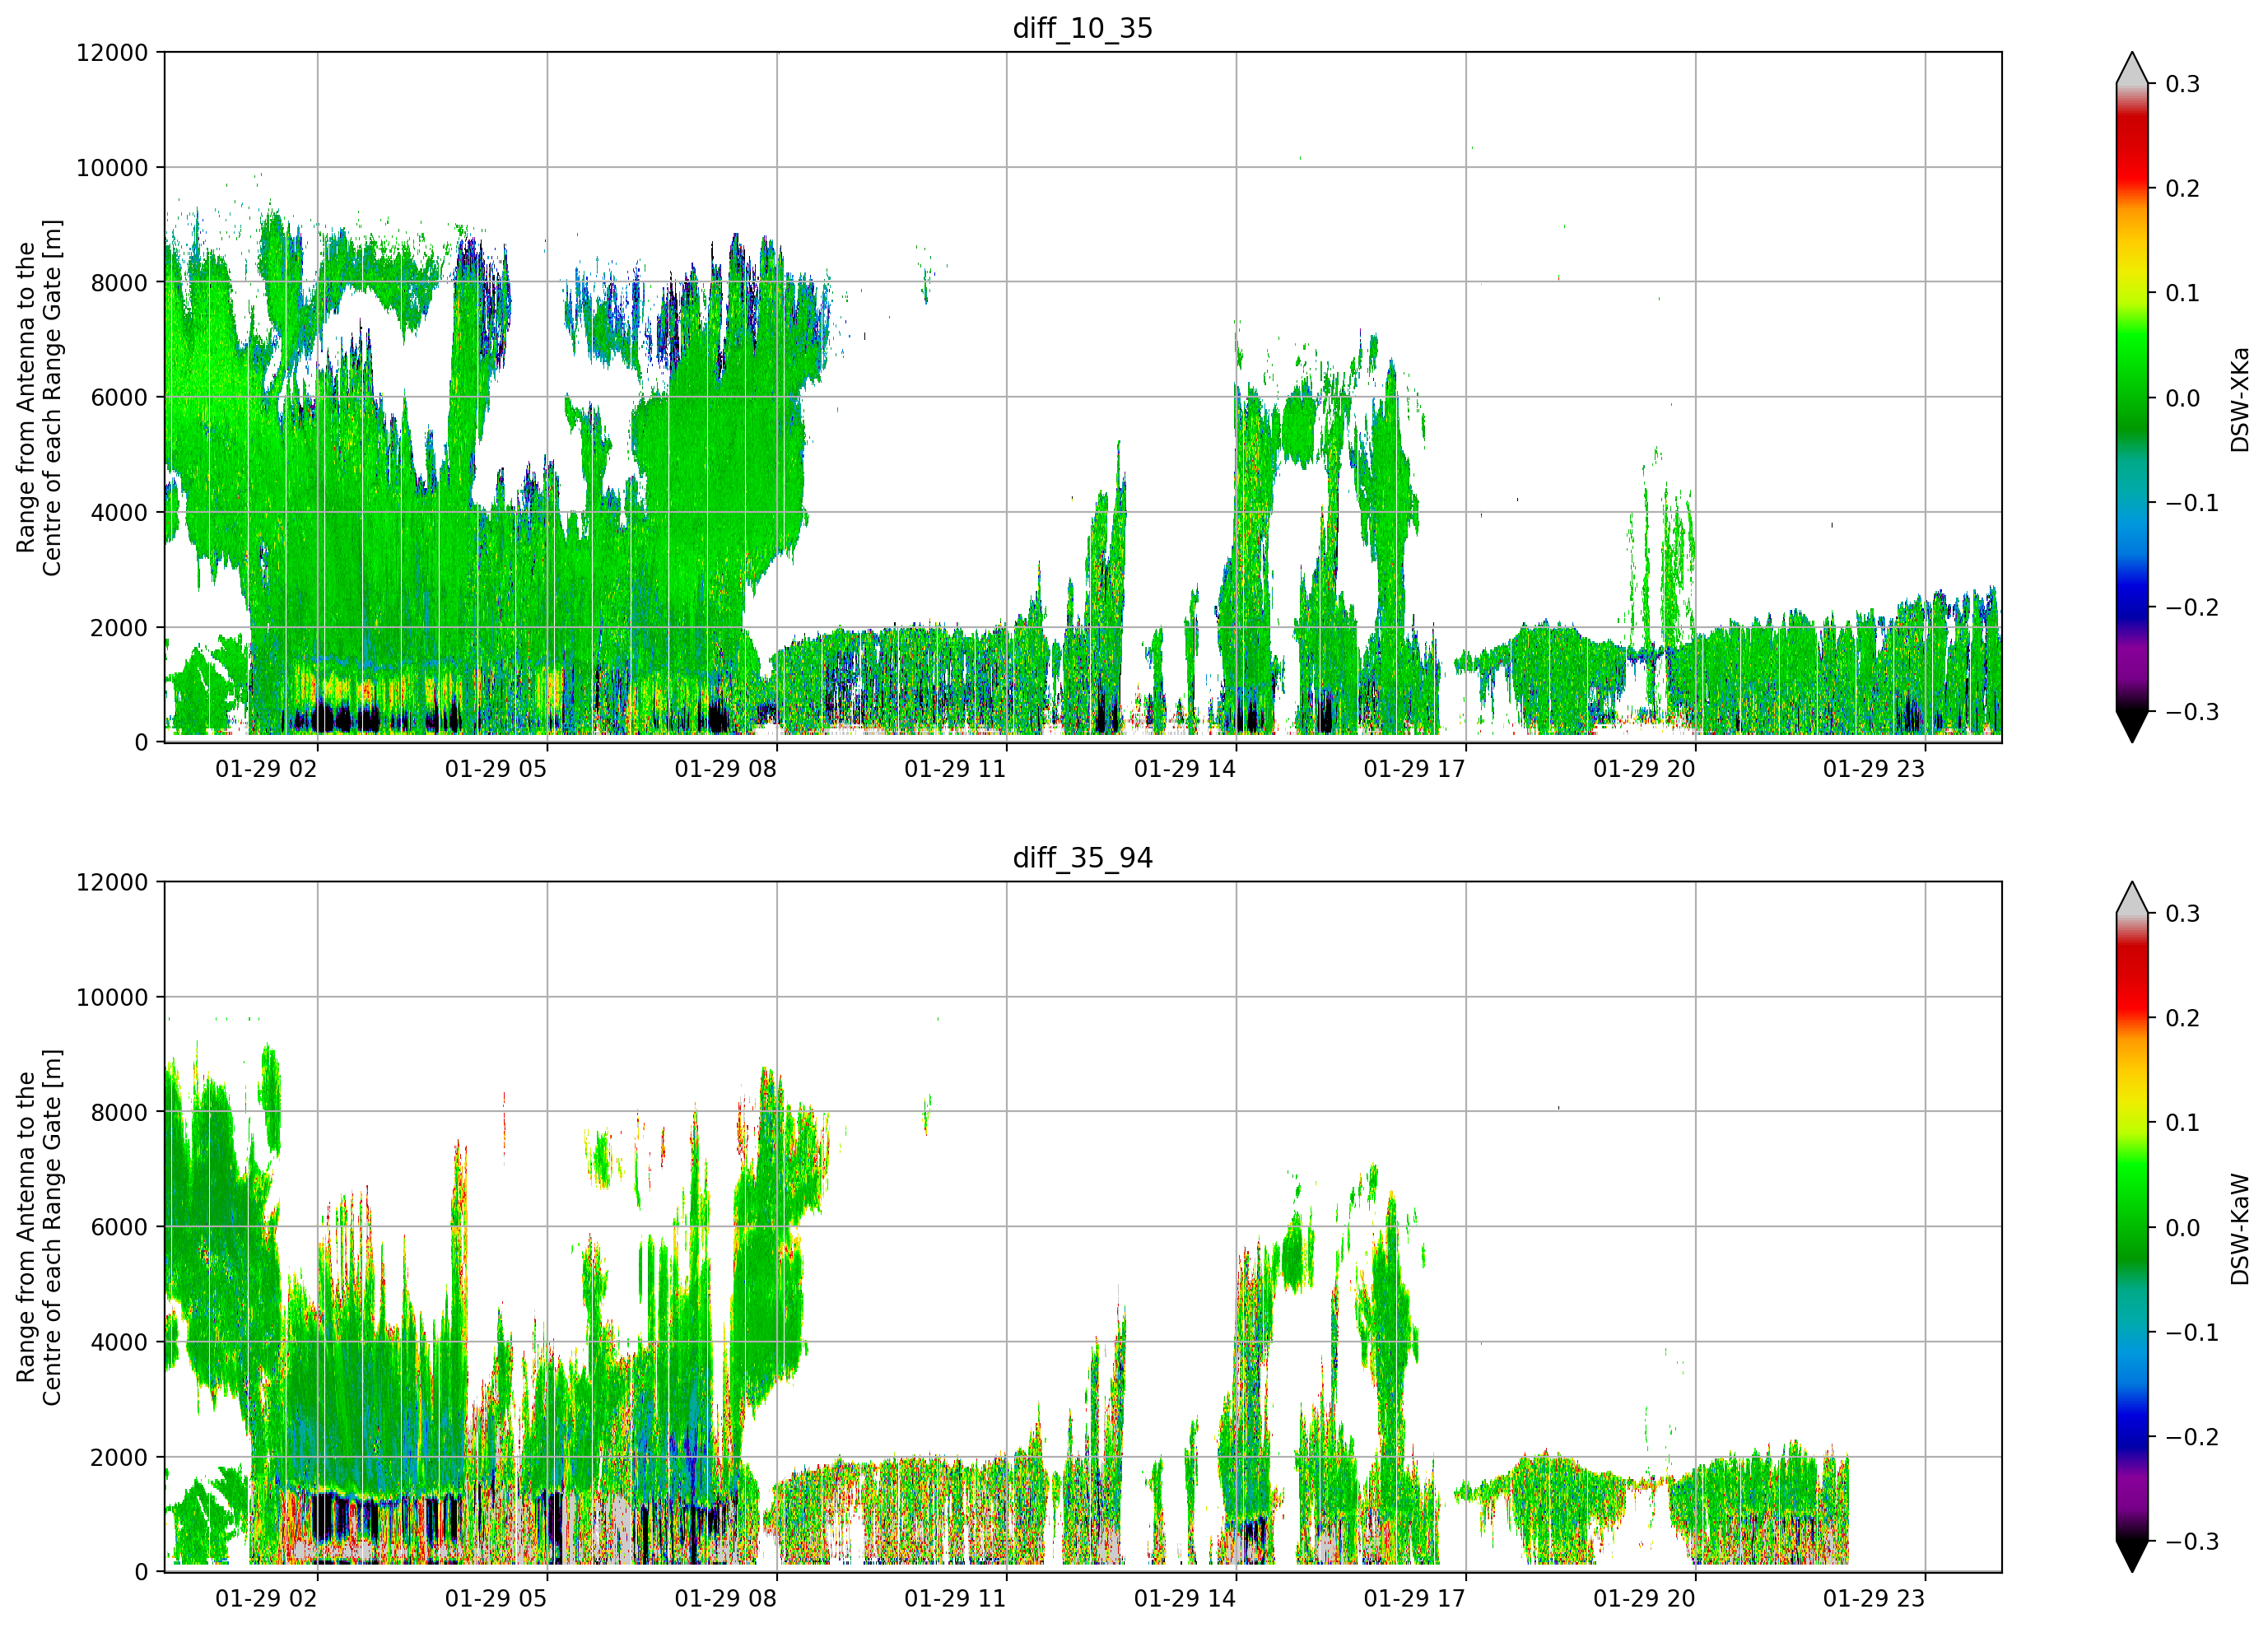Click the 01-29 11 tick label on upper plot

(955, 769)
